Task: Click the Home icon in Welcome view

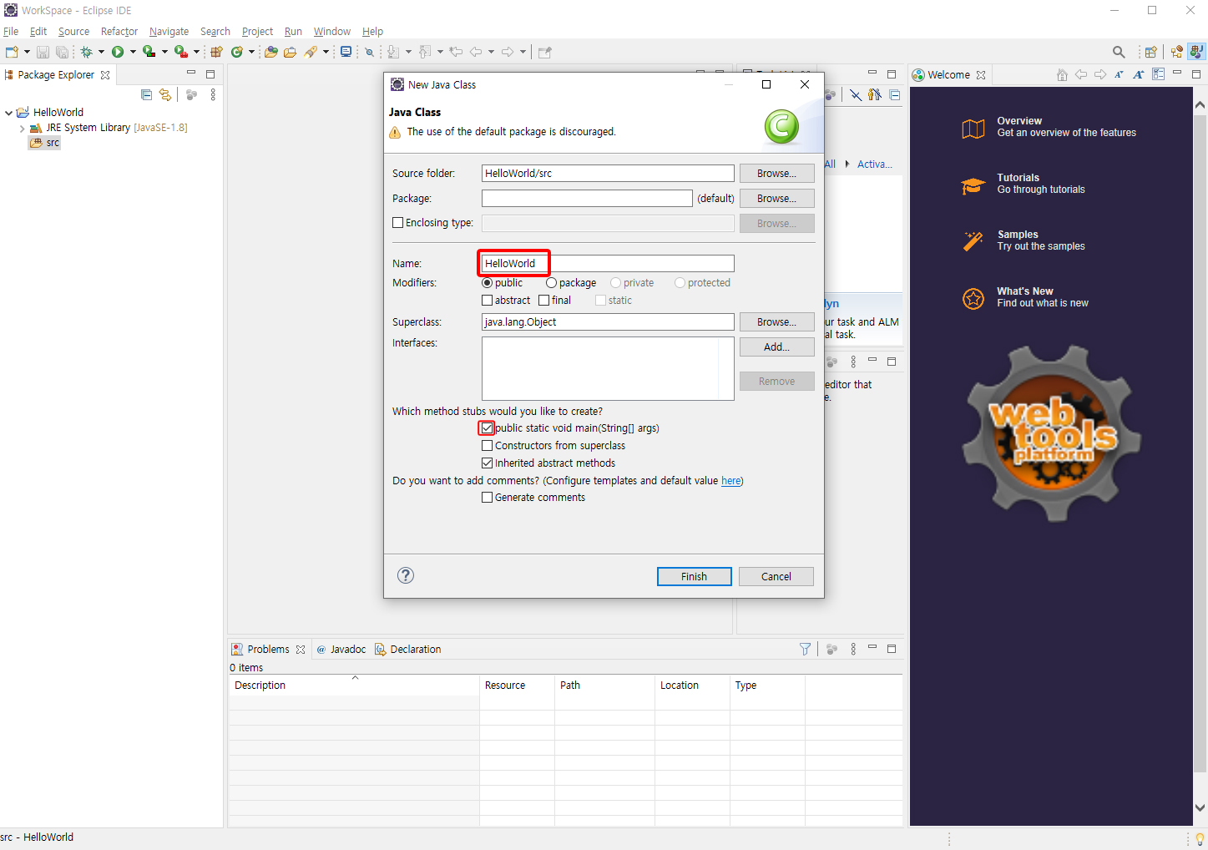Action: 1062,75
